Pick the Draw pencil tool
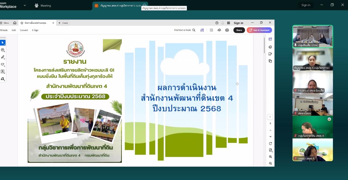 (x=3, y=57)
